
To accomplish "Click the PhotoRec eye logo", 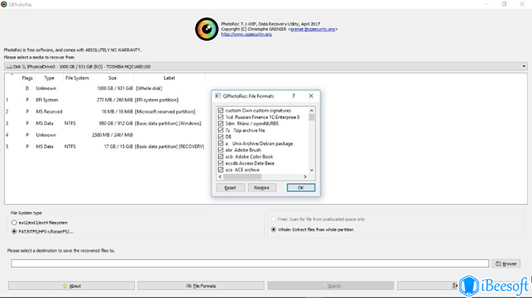I will [x=207, y=29].
